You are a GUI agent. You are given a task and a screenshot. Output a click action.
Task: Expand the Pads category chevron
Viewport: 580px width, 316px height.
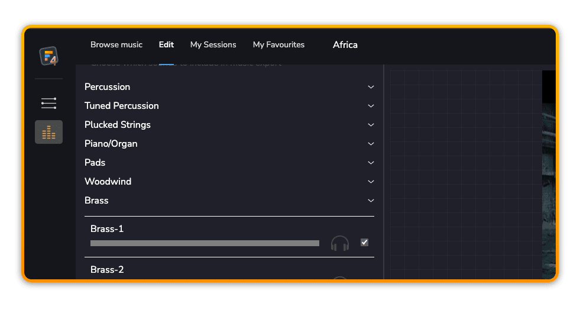coord(371,163)
